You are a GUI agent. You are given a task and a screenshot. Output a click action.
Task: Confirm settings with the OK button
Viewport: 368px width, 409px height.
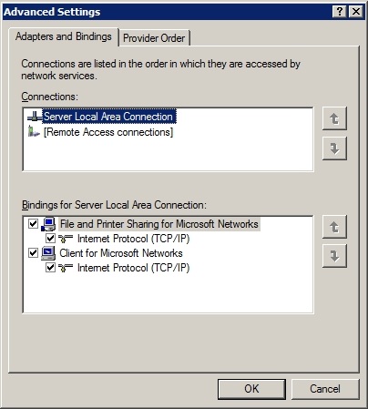[x=251, y=389]
